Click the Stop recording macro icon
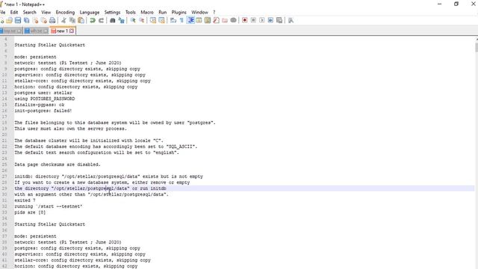The width and height of the screenshot is (478, 269). point(253,20)
